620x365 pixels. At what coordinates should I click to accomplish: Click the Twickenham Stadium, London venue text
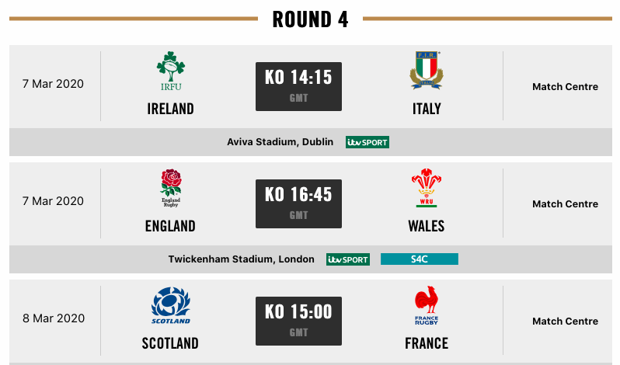click(x=241, y=259)
